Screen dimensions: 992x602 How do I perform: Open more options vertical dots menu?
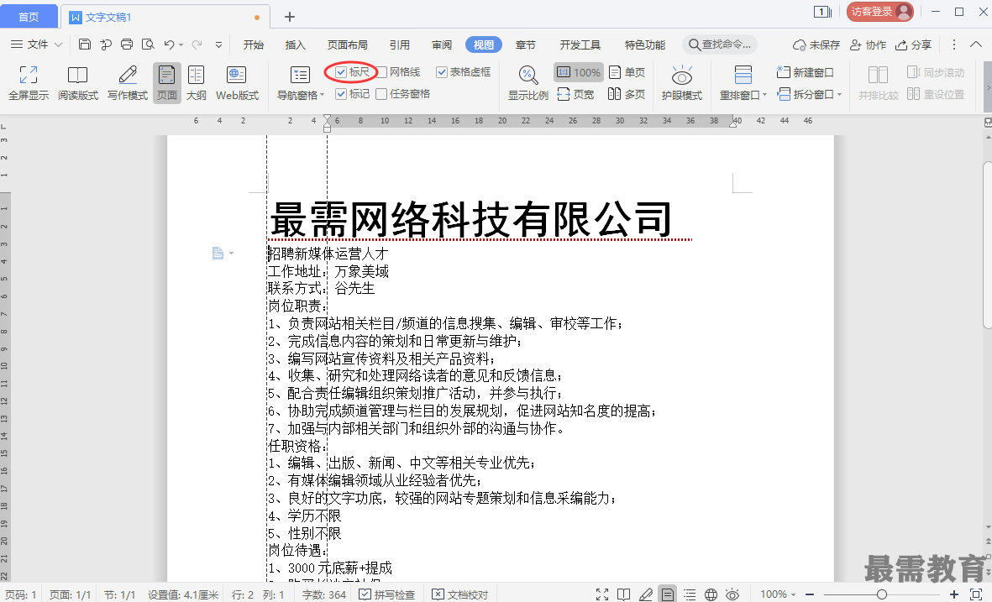[x=954, y=44]
